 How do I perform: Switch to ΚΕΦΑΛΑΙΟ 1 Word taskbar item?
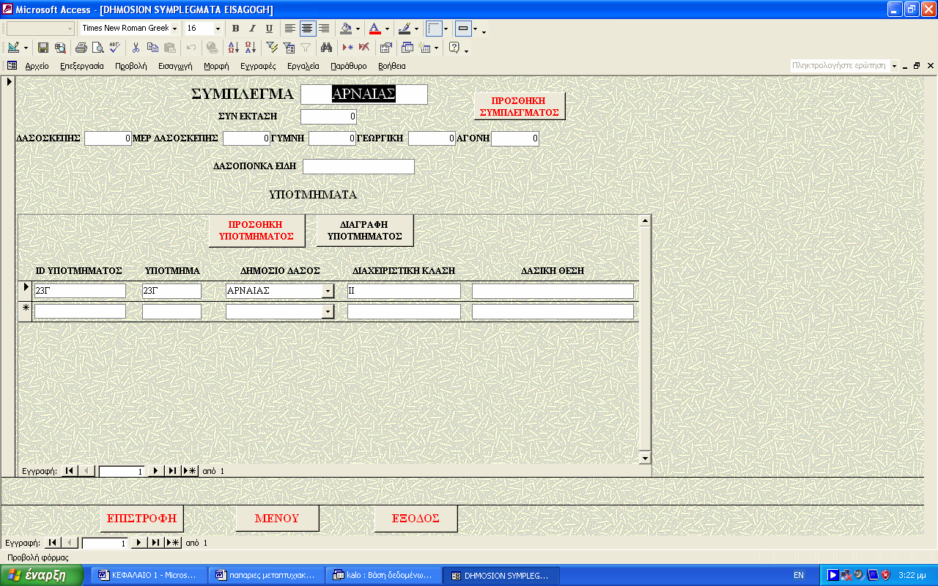148,575
